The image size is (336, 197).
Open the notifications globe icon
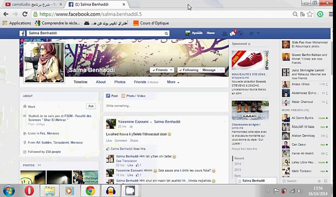point(240,33)
